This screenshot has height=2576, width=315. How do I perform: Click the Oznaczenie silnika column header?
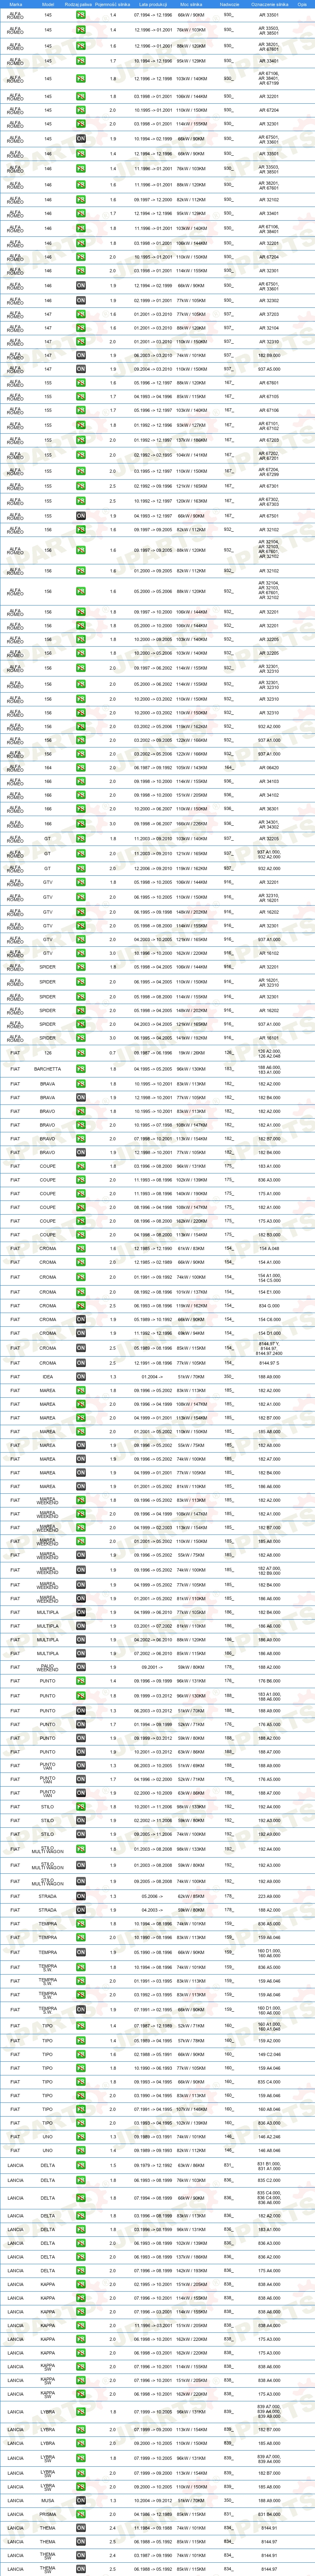tap(269, 4)
